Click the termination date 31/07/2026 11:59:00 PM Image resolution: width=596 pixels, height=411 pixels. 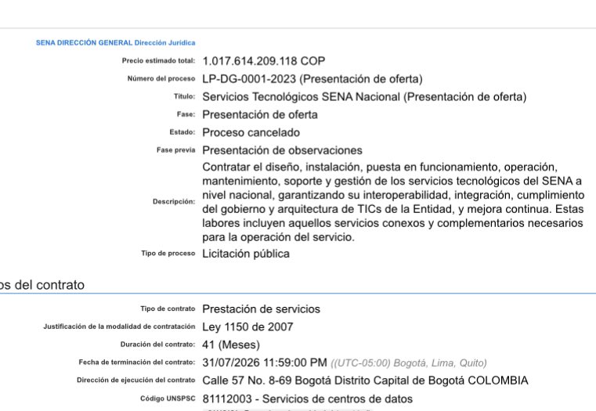tap(265, 362)
